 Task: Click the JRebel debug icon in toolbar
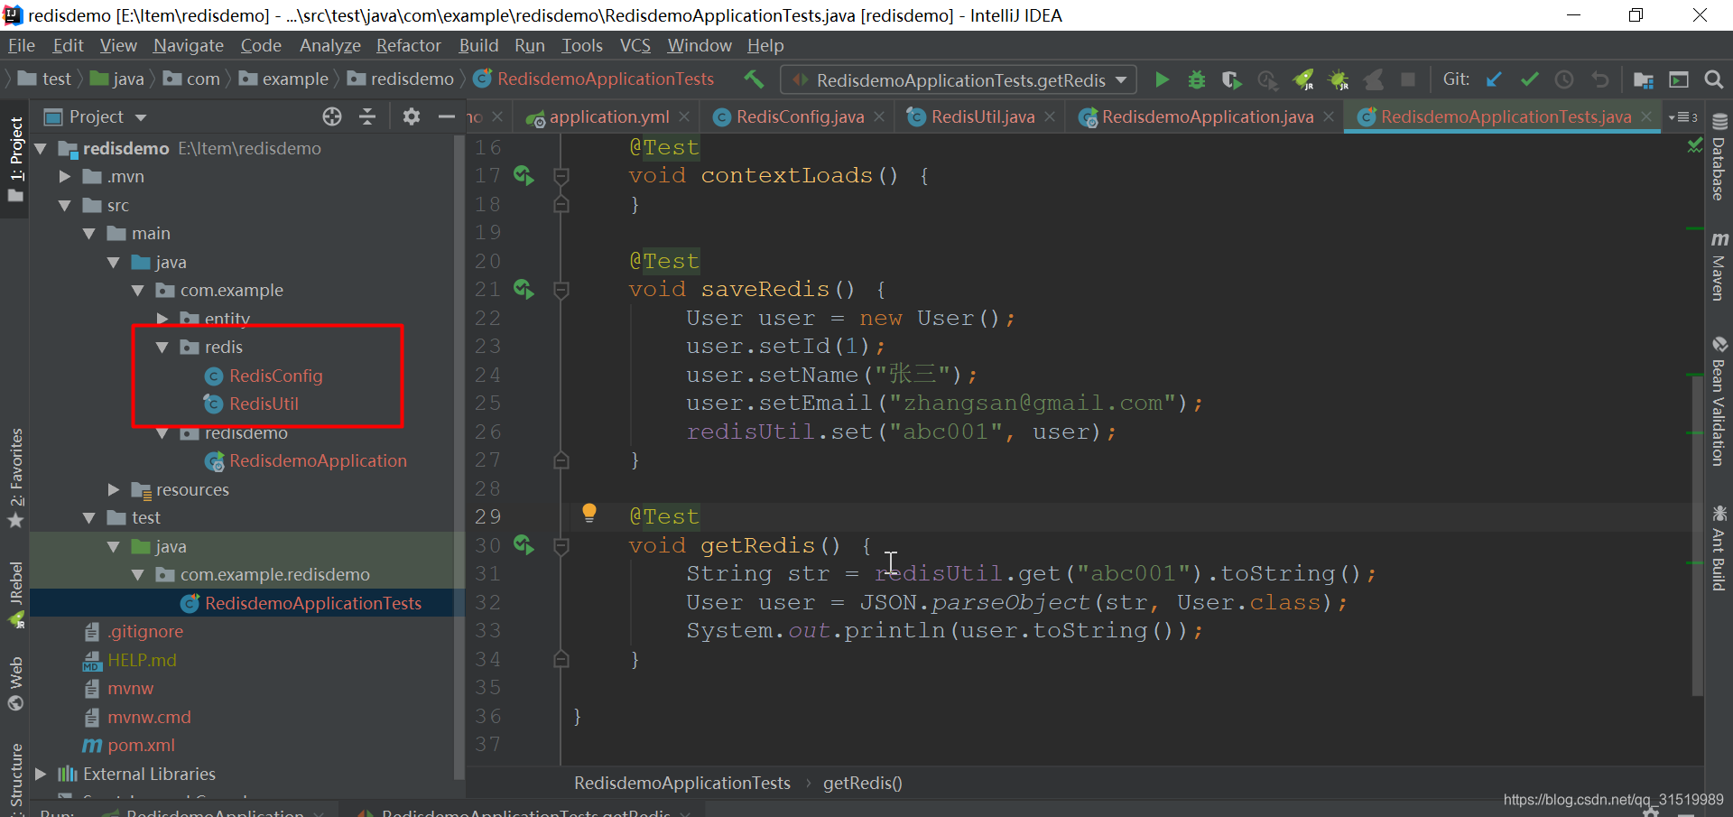coord(1339,79)
